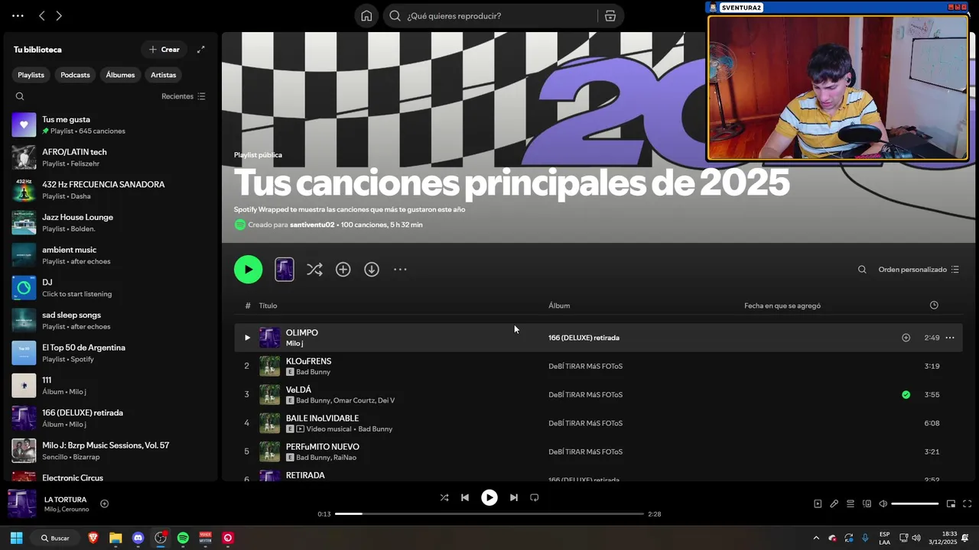The width and height of the screenshot is (979, 550).
Task: Open the Omar Courtz artist link
Action: point(354,400)
